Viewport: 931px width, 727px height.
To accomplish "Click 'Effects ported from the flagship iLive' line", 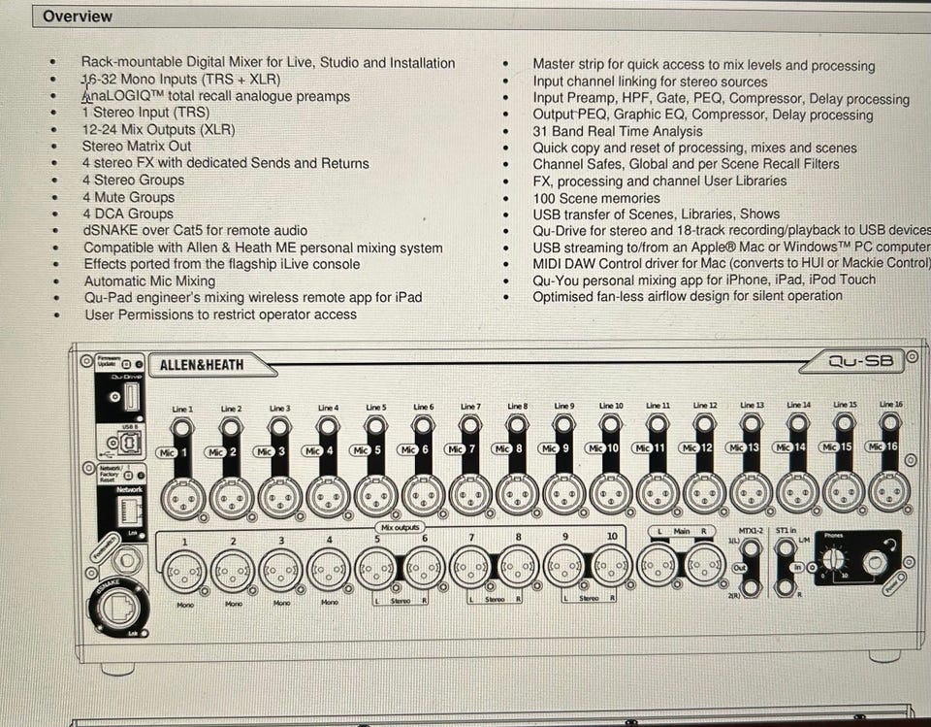I will tap(222, 264).
